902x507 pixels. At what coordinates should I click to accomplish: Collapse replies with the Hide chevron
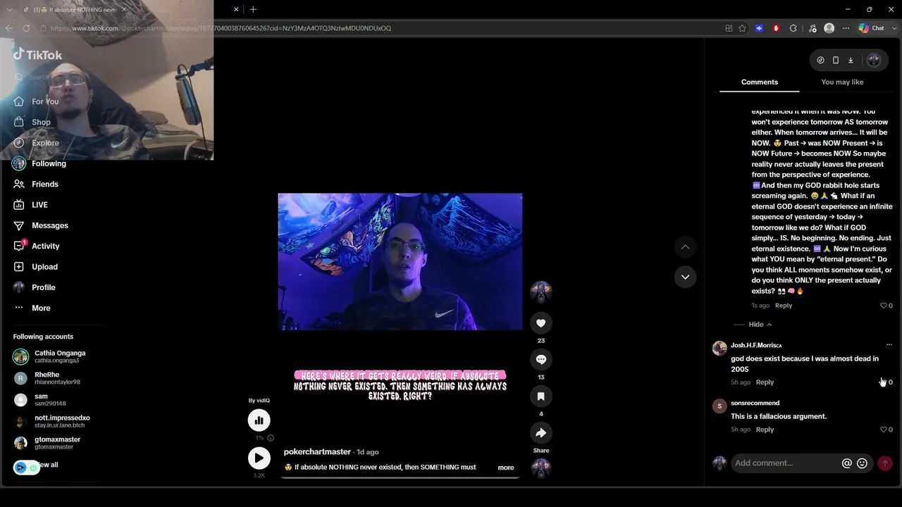pos(760,325)
